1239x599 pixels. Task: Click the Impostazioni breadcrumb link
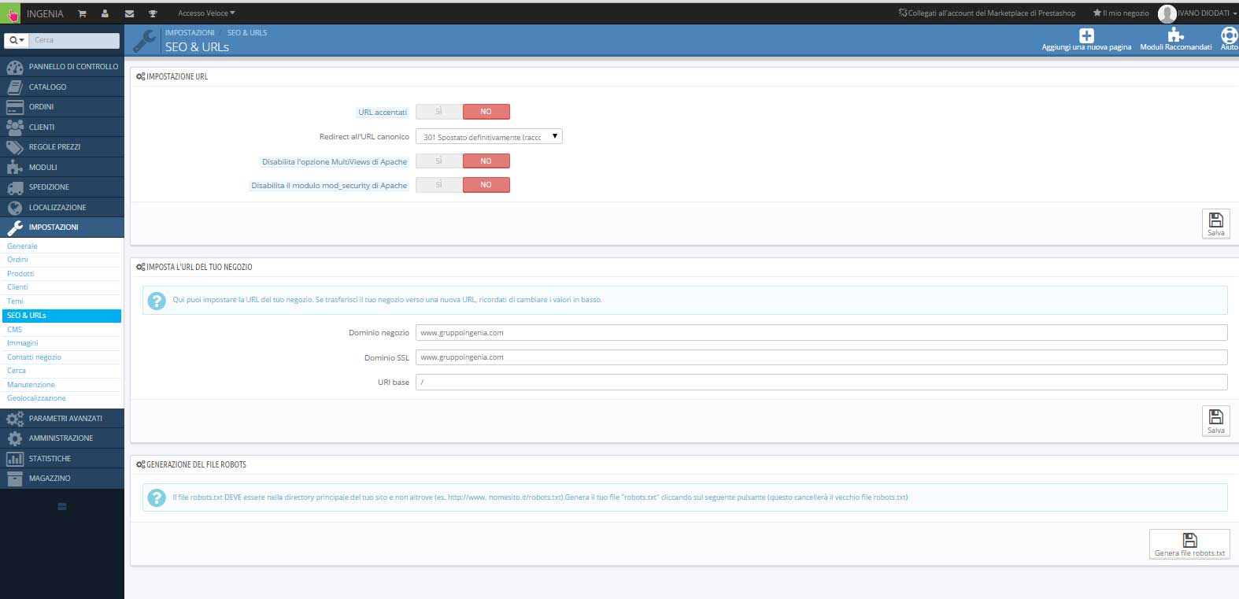(x=190, y=33)
